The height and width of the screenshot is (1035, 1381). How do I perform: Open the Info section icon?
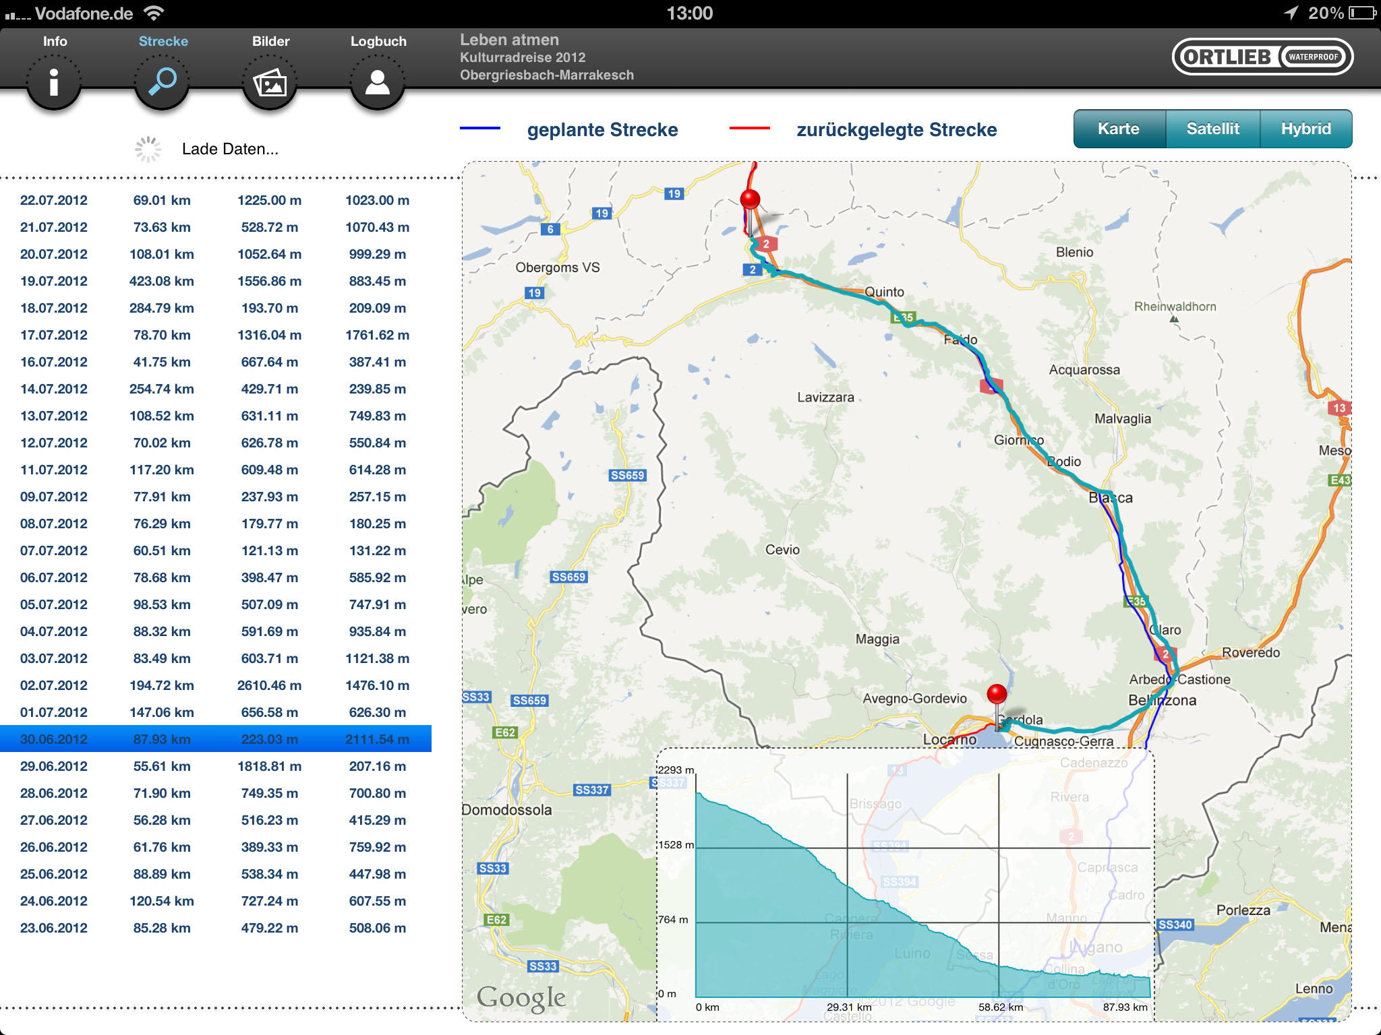54,83
